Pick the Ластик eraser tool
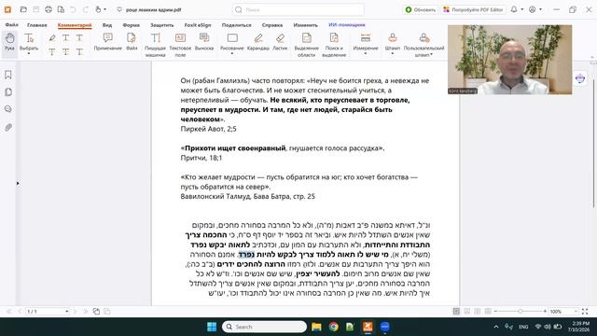 click(280, 41)
